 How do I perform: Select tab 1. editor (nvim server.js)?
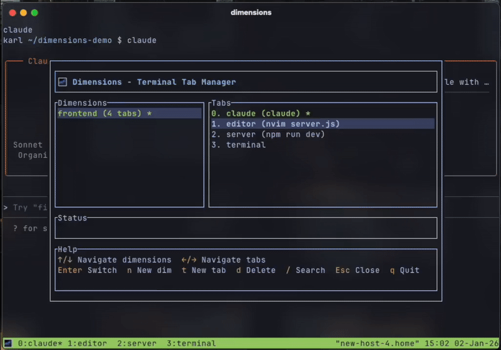click(323, 124)
